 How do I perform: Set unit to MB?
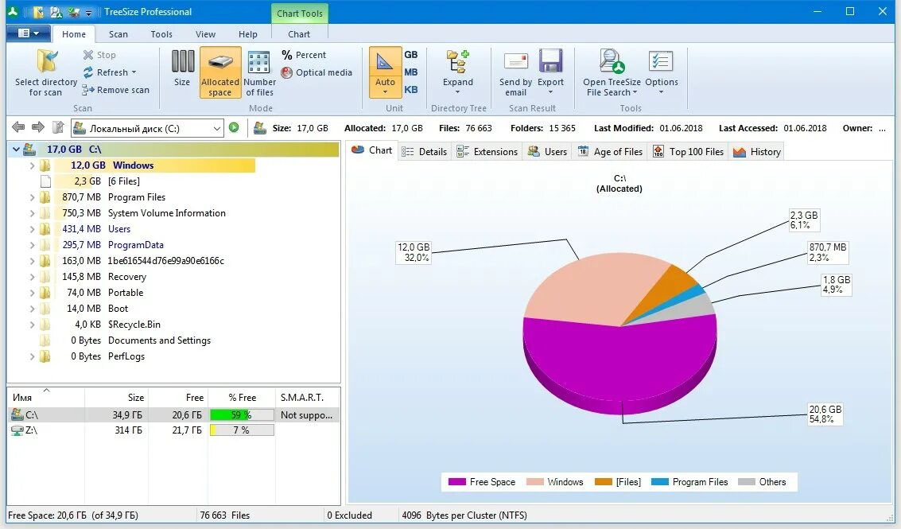click(x=411, y=72)
